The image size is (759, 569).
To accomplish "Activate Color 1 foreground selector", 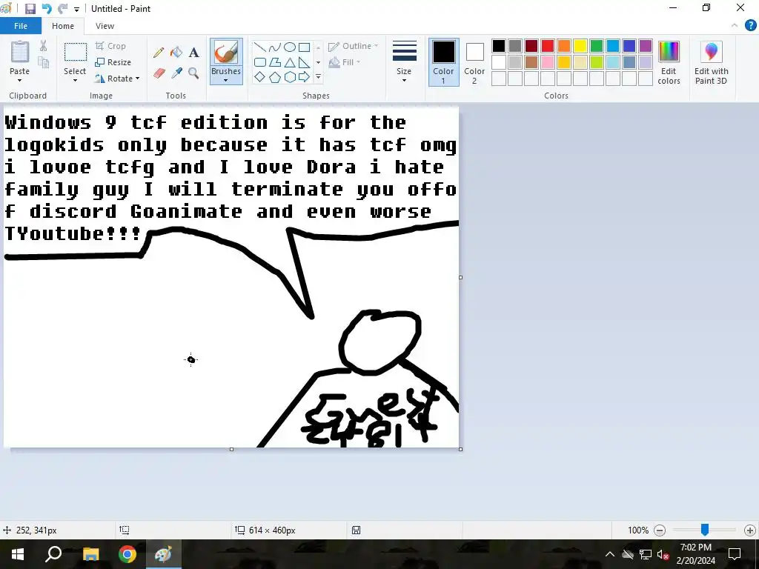I will 443,62.
